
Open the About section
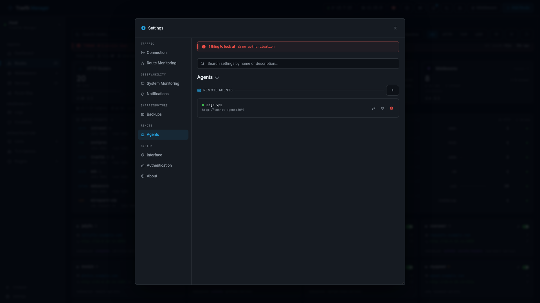click(163, 176)
